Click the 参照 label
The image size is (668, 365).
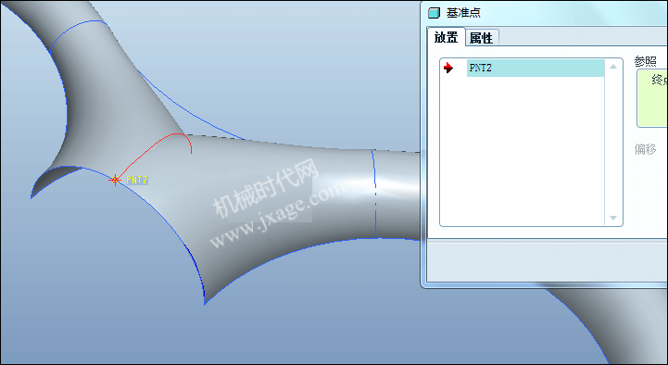click(x=645, y=62)
